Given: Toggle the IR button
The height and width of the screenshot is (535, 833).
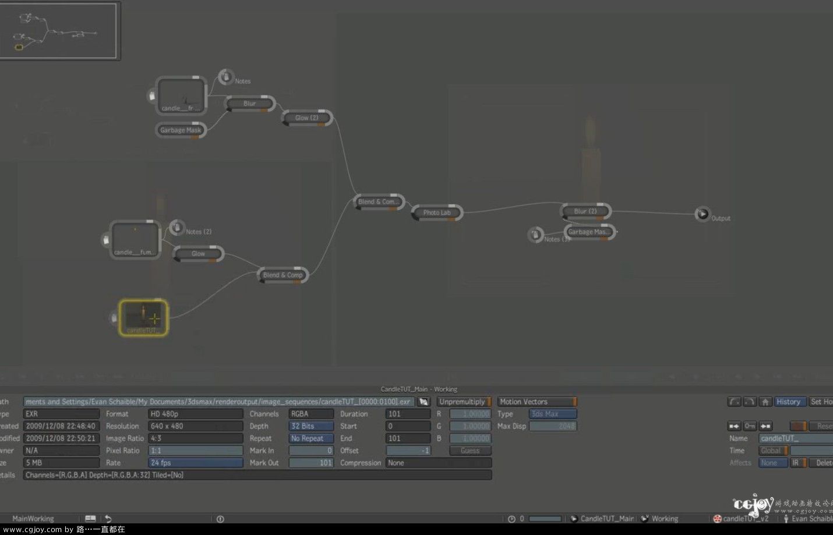Looking at the screenshot, I should tap(799, 463).
